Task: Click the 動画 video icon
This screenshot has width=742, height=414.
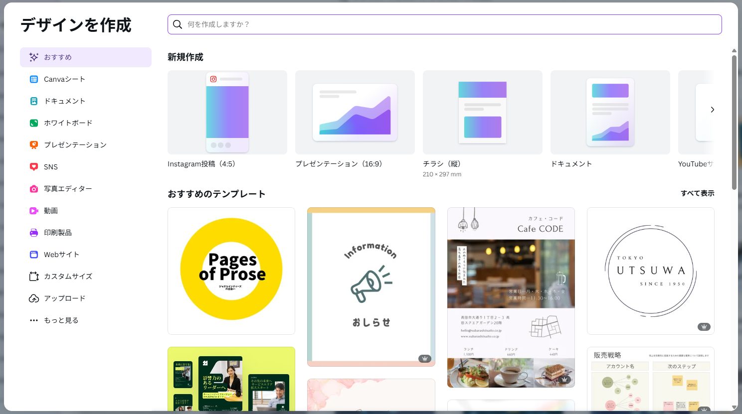Action: pyautogui.click(x=34, y=211)
